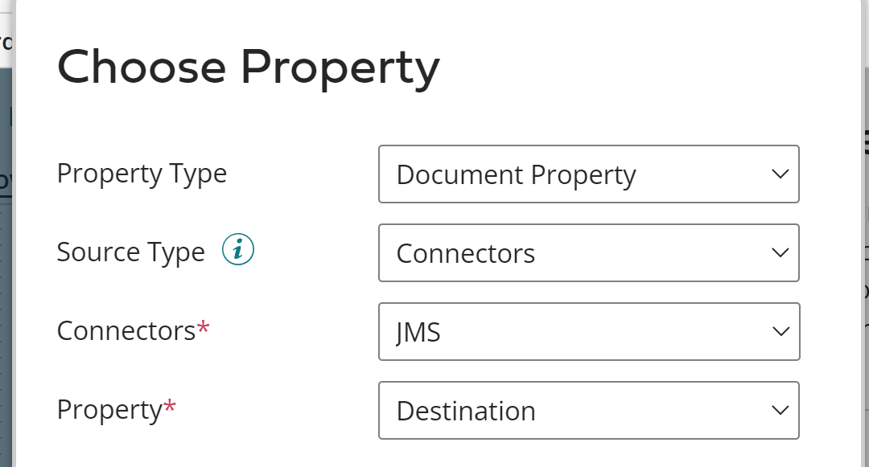The image size is (869, 467).
Task: Click the Property required field label
Action: [116, 409]
